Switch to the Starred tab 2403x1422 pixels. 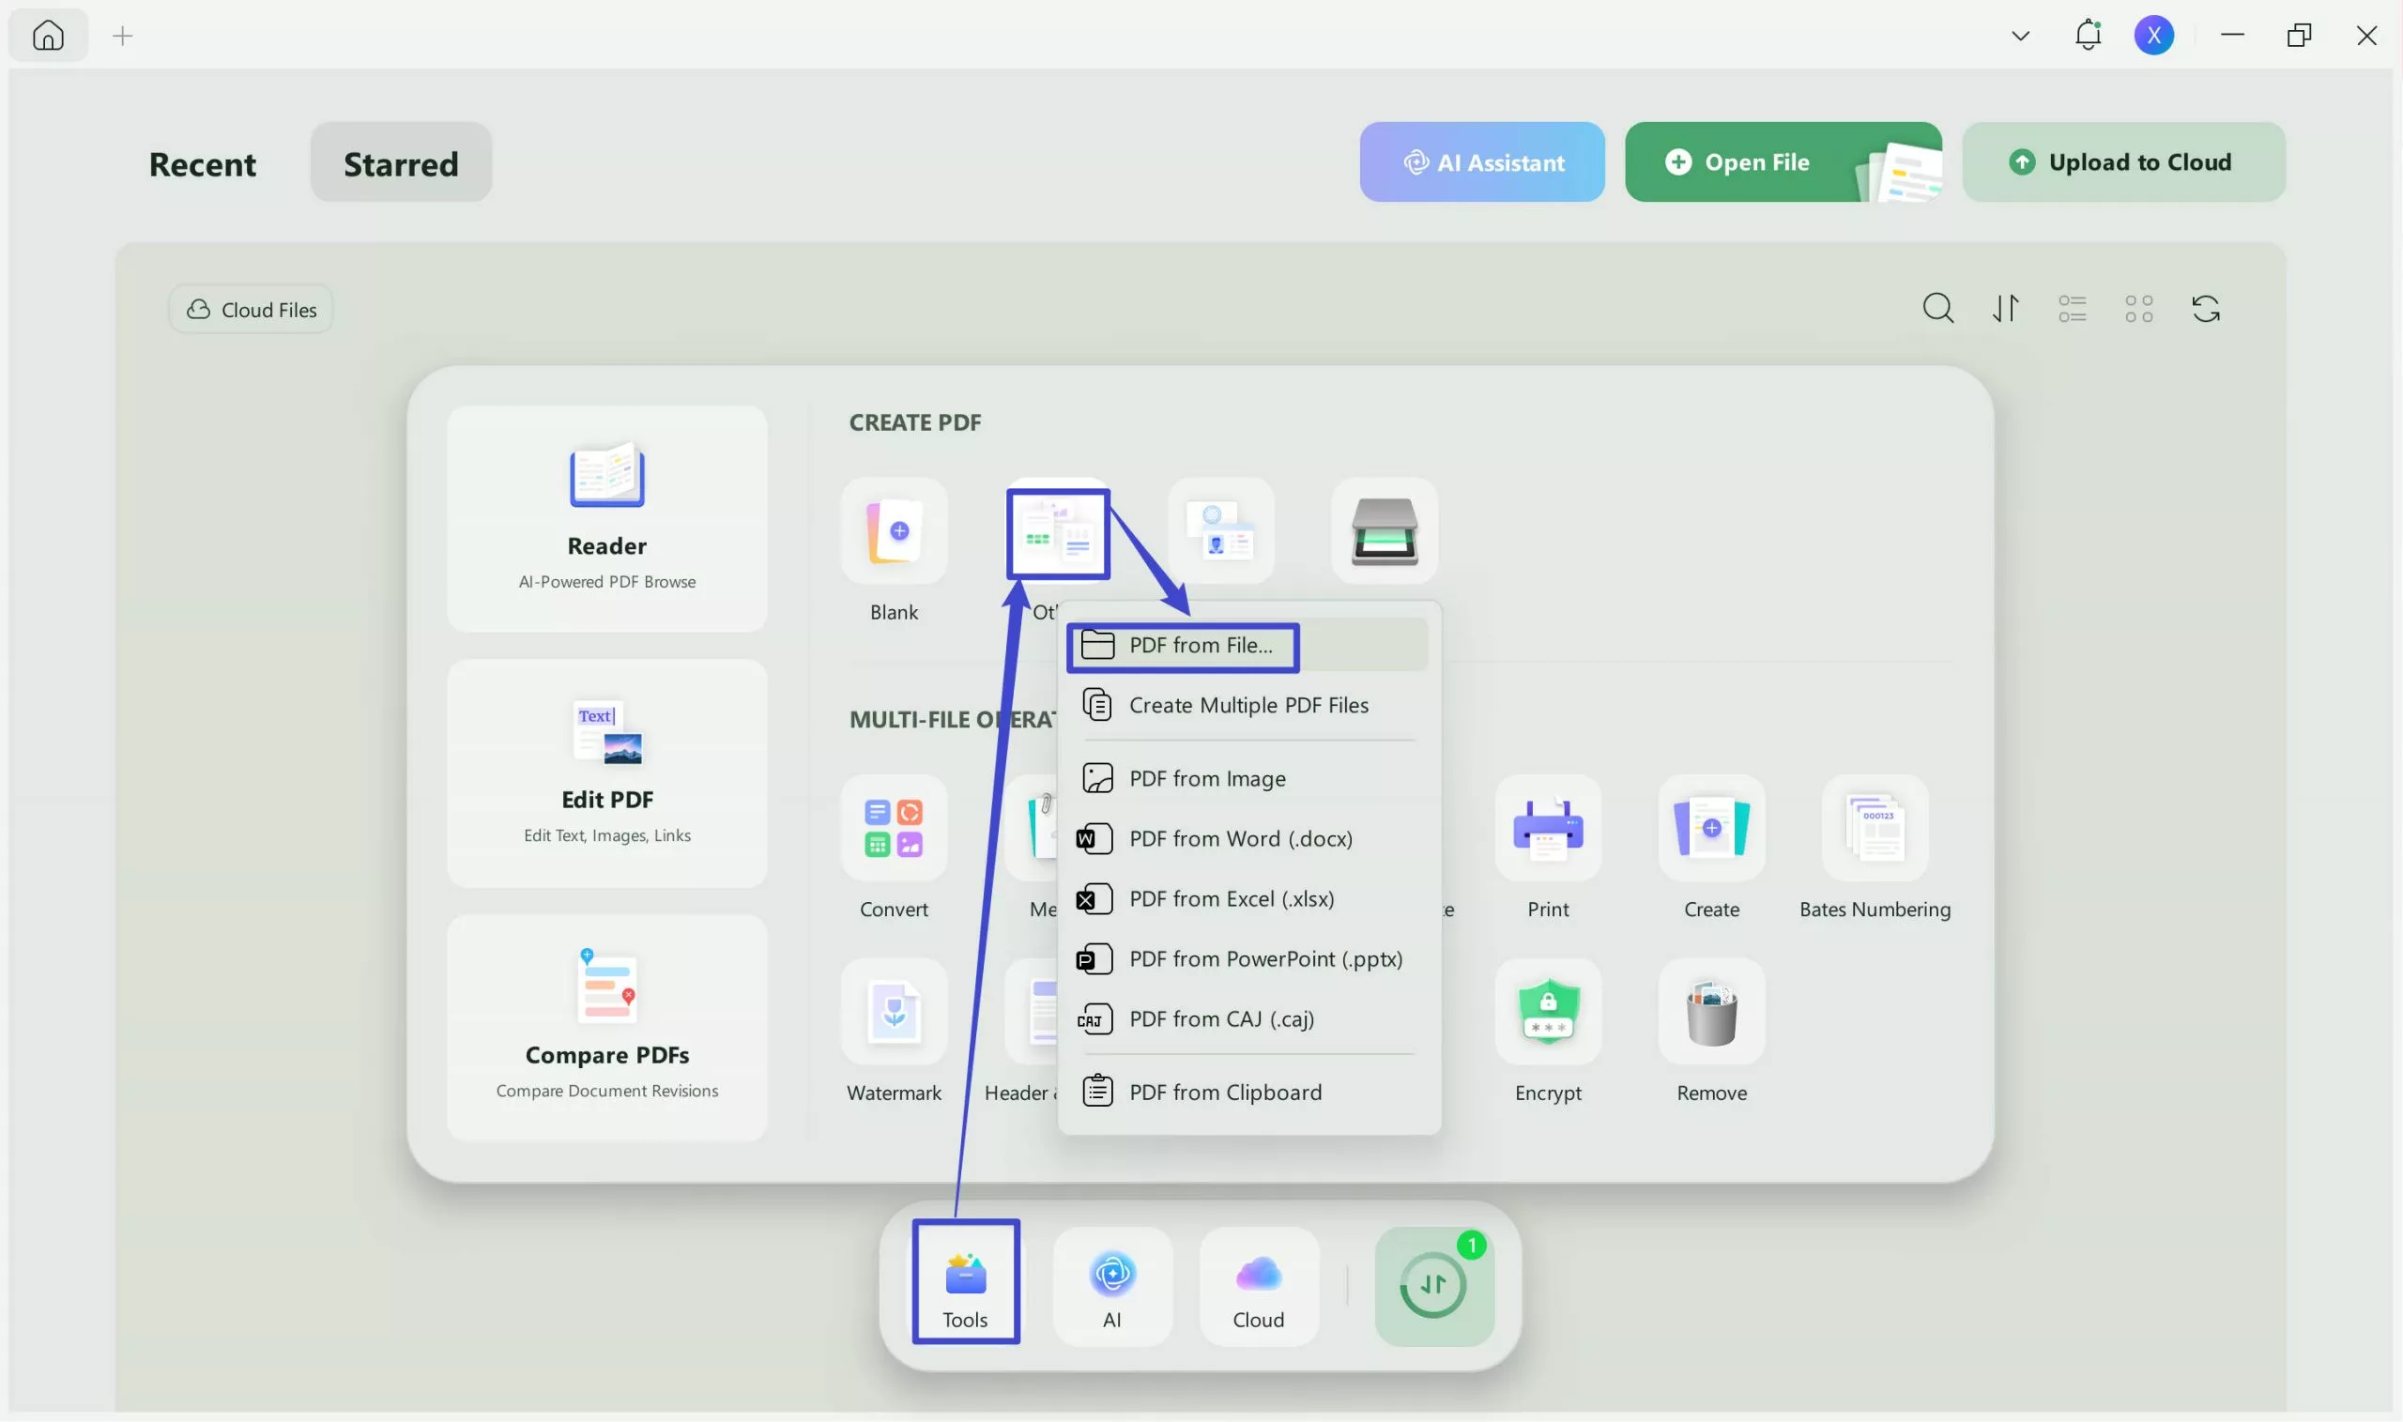[x=401, y=162]
